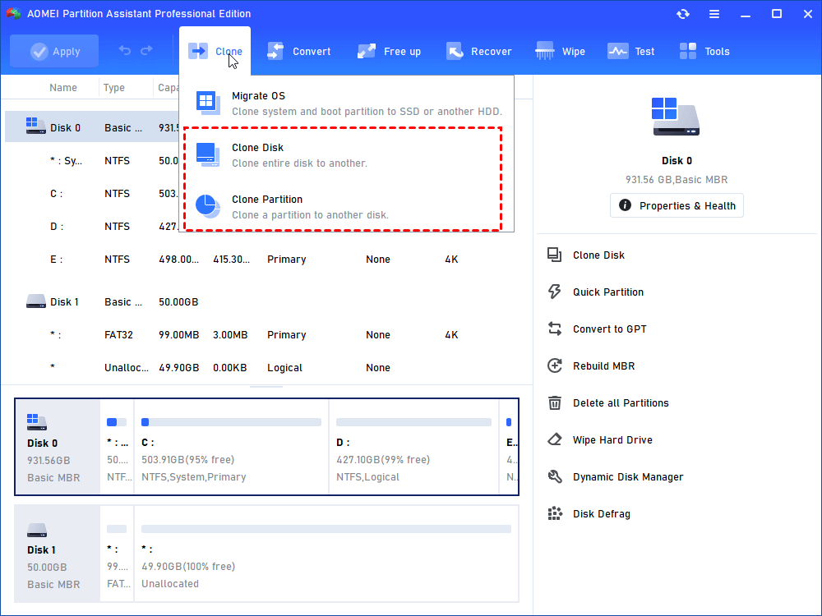Select the Unallocated 49.90GB row
Screen dimensions: 822x616
(269, 368)
